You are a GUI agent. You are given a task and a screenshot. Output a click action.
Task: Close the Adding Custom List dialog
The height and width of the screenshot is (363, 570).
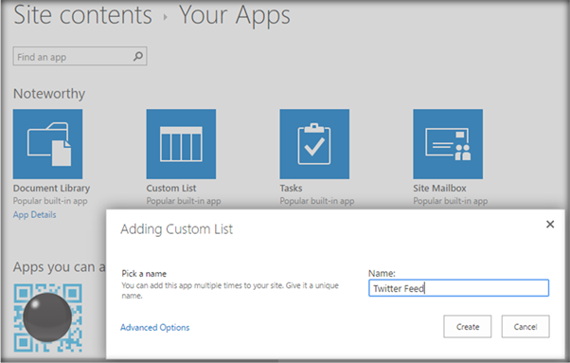[x=550, y=225]
